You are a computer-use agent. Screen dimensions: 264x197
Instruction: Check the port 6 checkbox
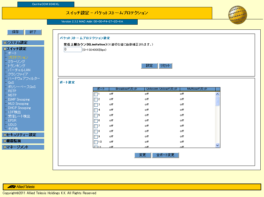click(x=96, y=121)
